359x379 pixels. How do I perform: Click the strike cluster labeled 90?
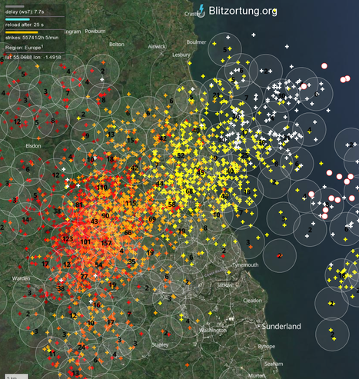click(105, 216)
